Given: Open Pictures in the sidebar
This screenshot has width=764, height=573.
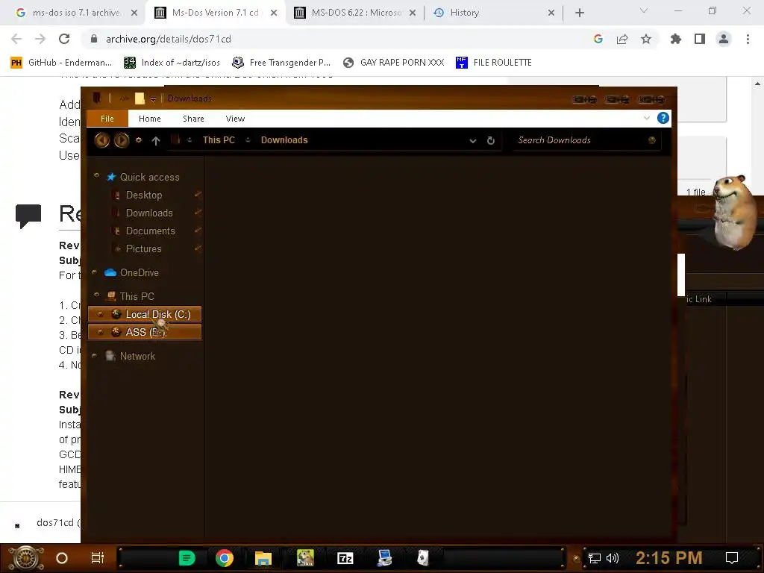Looking at the screenshot, I should tap(143, 248).
